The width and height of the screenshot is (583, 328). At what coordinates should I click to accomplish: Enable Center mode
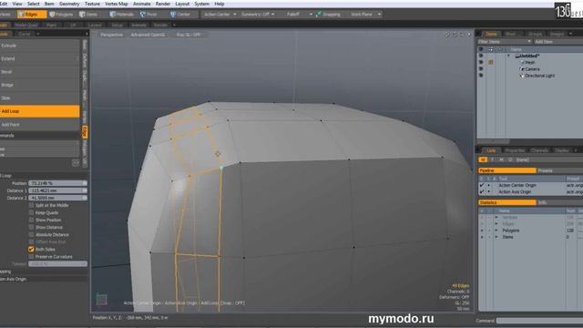(x=180, y=15)
